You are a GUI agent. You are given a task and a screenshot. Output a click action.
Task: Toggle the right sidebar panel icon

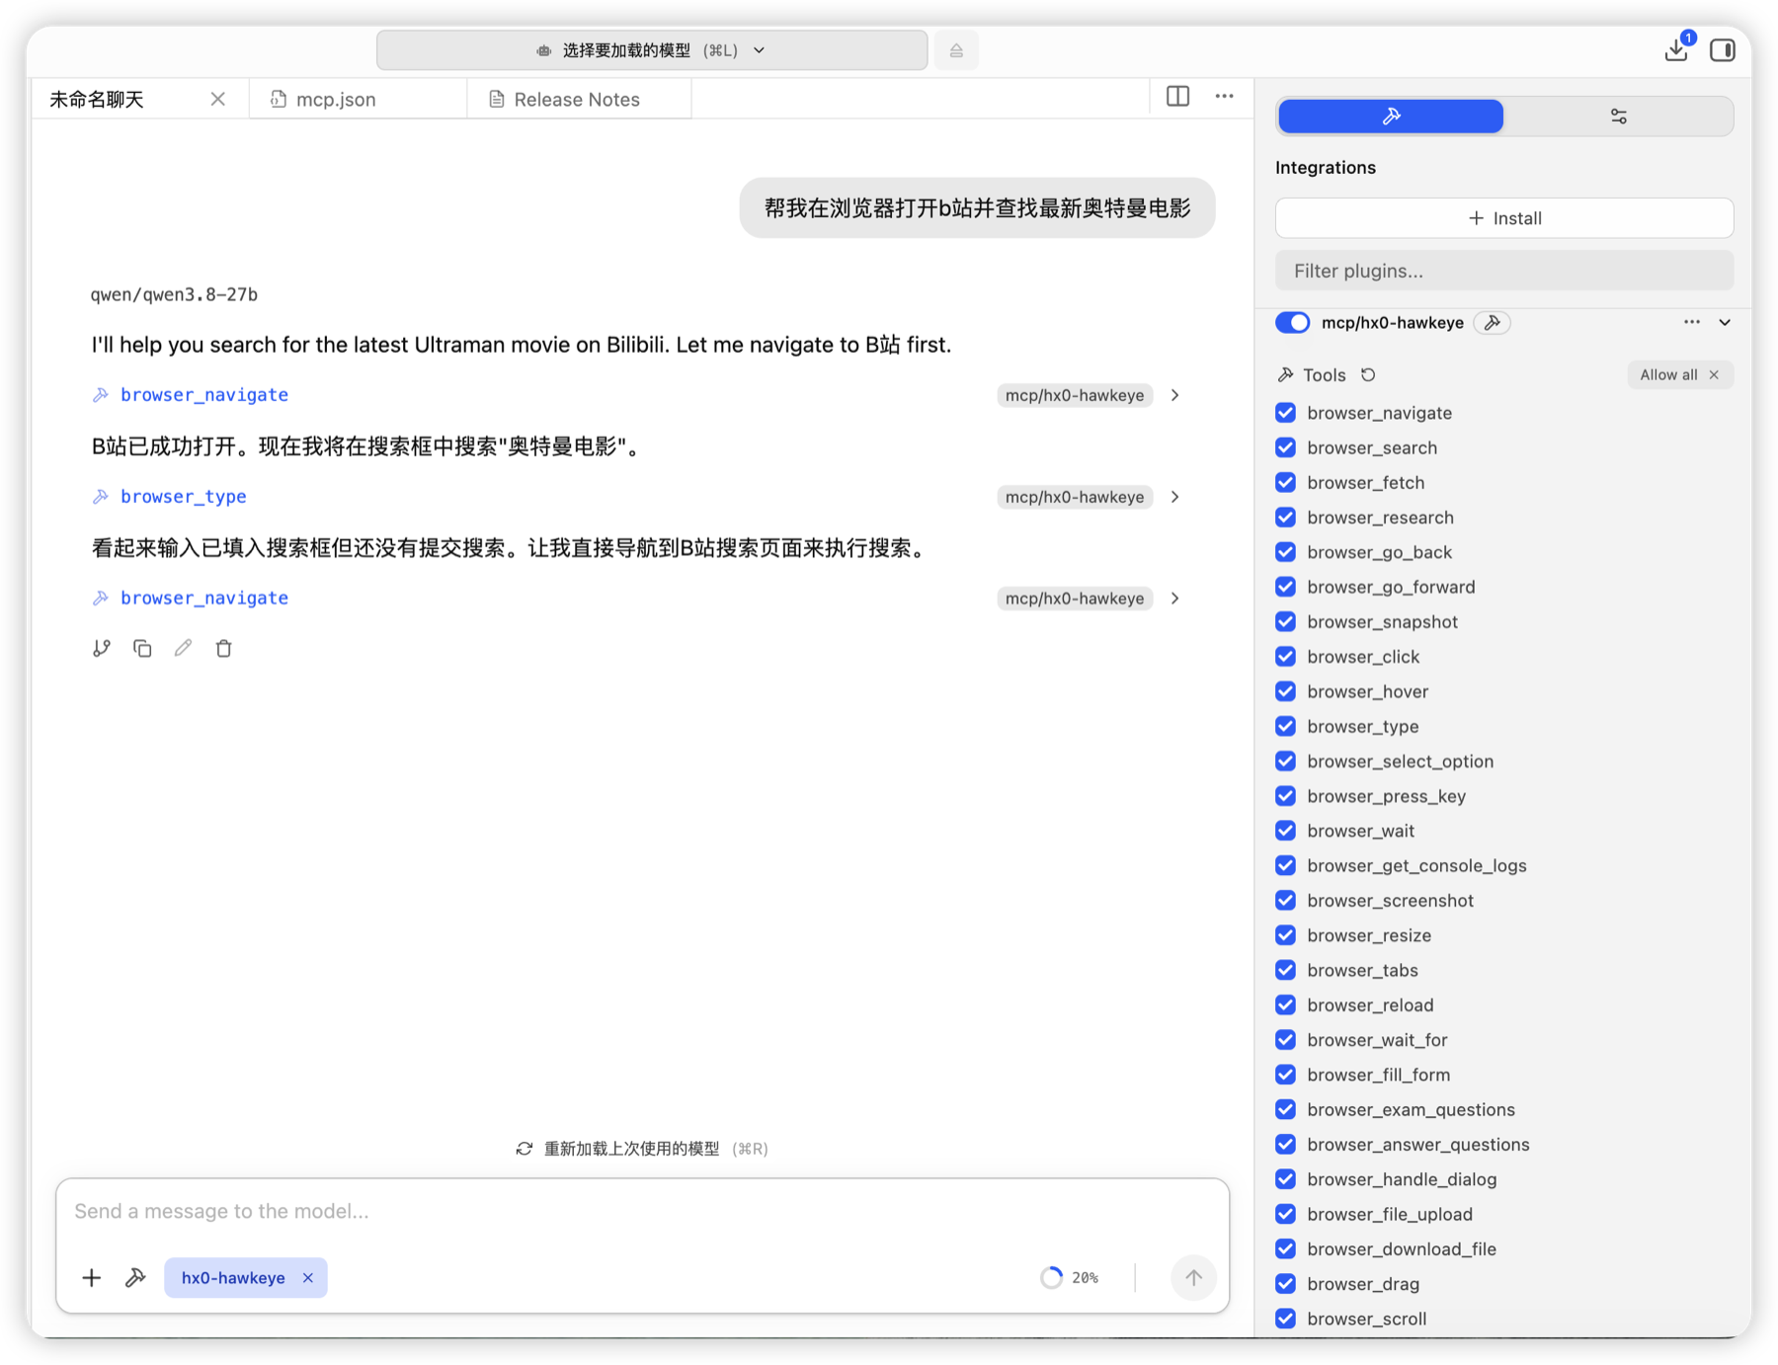pos(1723,49)
